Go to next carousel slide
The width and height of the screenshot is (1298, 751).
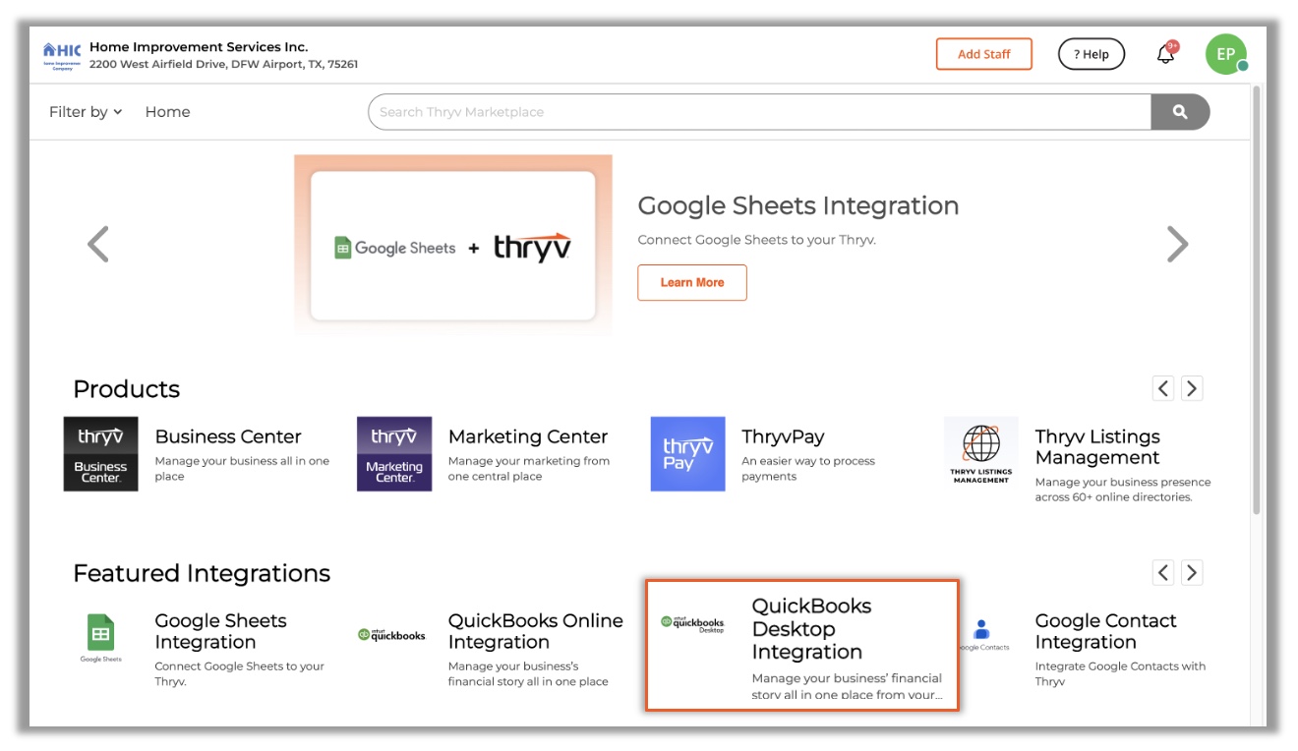pos(1177,244)
